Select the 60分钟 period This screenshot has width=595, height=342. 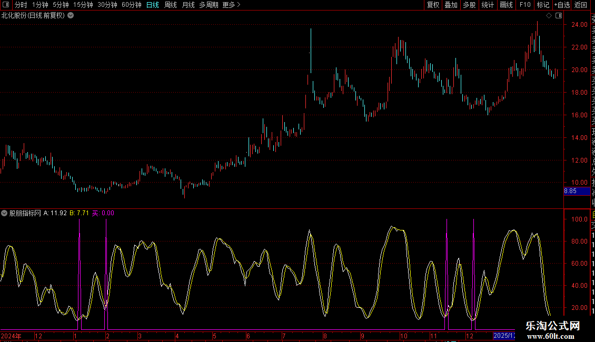tap(132, 5)
